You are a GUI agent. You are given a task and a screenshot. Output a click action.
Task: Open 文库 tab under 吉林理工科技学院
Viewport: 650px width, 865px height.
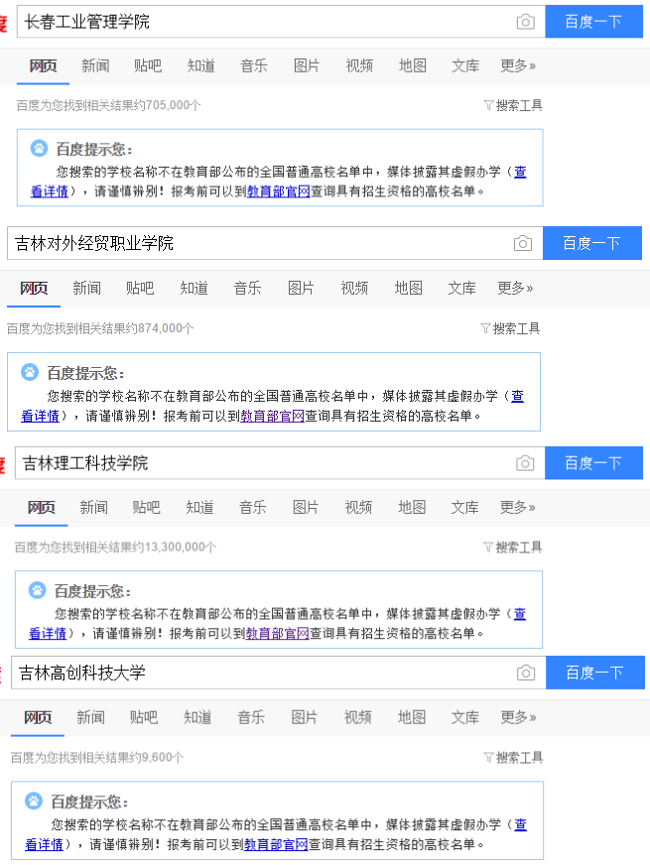(464, 507)
